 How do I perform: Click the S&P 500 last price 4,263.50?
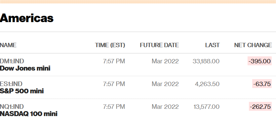coord(207,84)
